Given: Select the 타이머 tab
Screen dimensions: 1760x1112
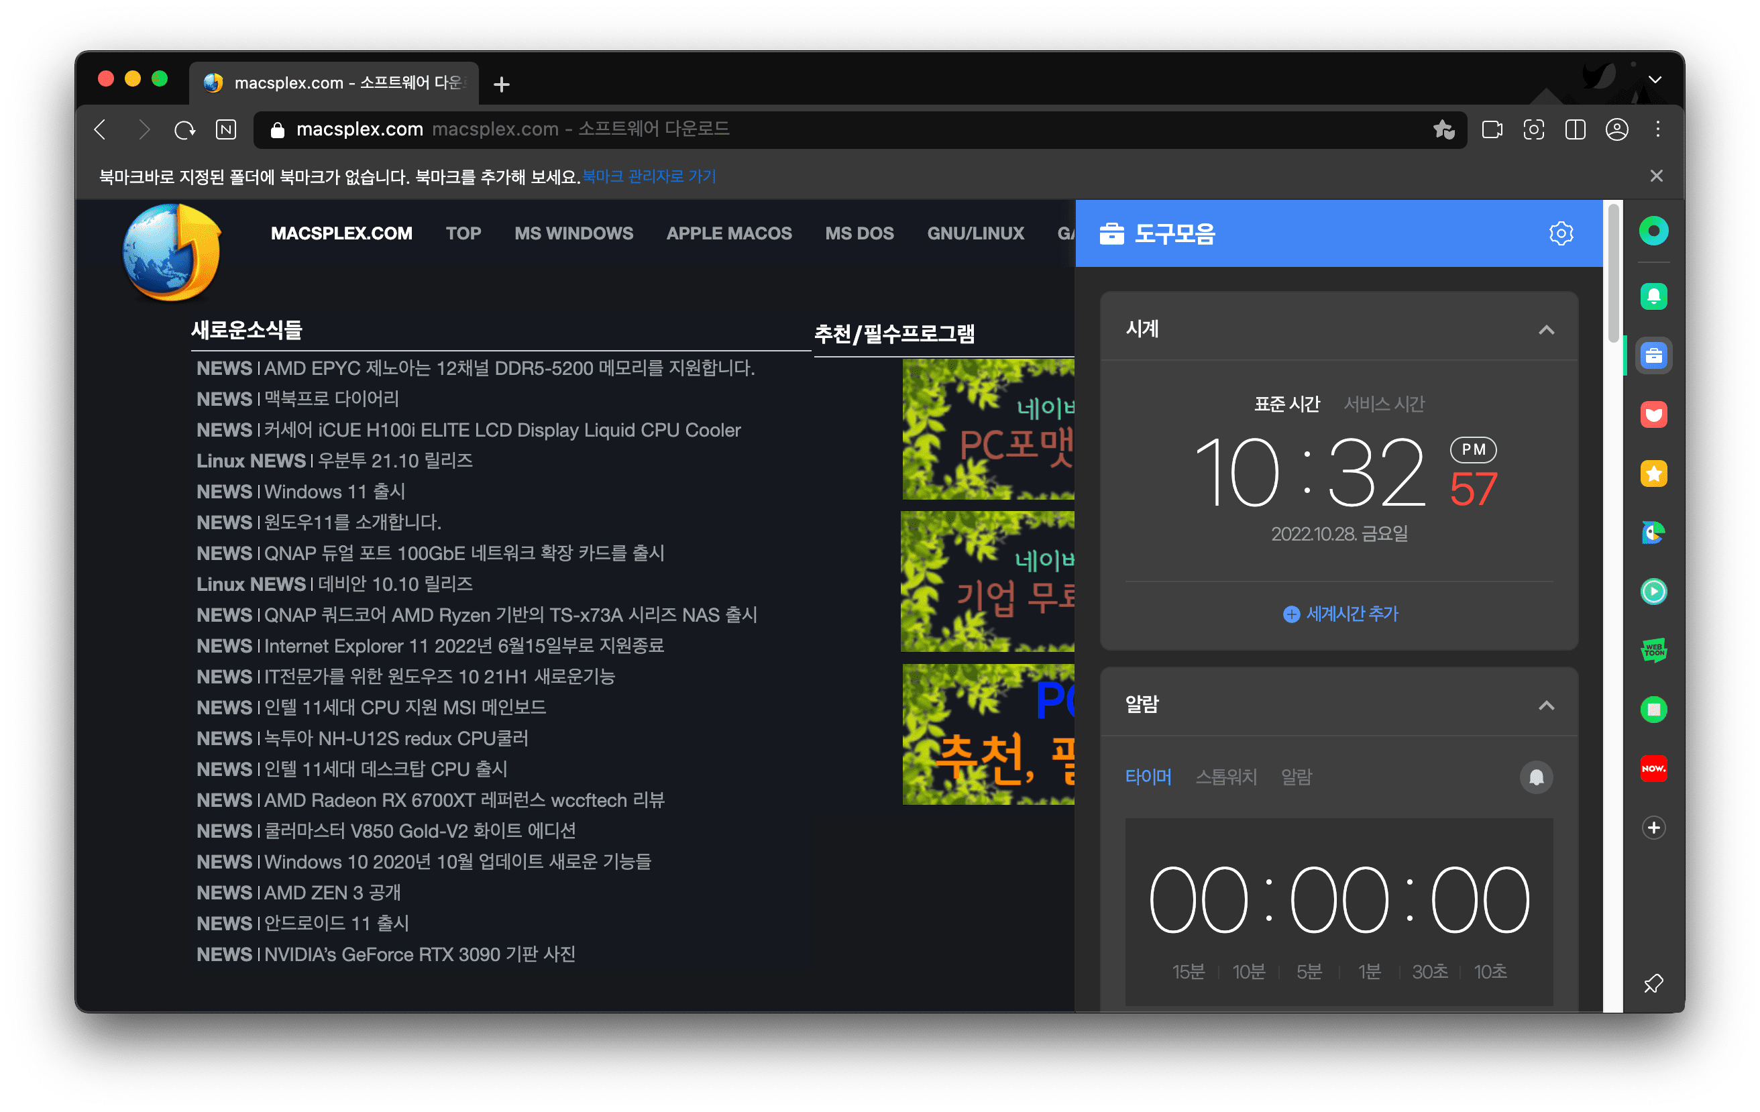Looking at the screenshot, I should tap(1148, 777).
